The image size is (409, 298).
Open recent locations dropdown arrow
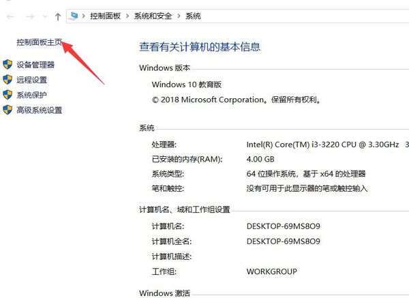45,16
